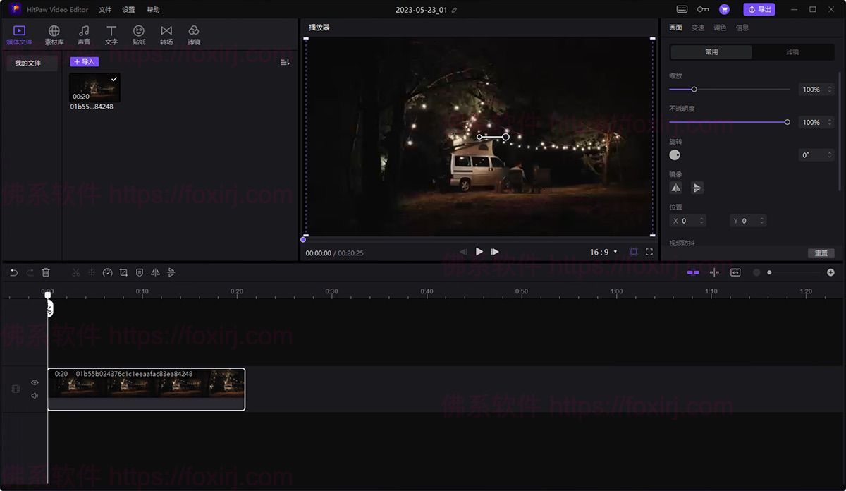Screen dimensions: 846x491
Task: Flip video horizontally under 镜像
Action: point(676,188)
